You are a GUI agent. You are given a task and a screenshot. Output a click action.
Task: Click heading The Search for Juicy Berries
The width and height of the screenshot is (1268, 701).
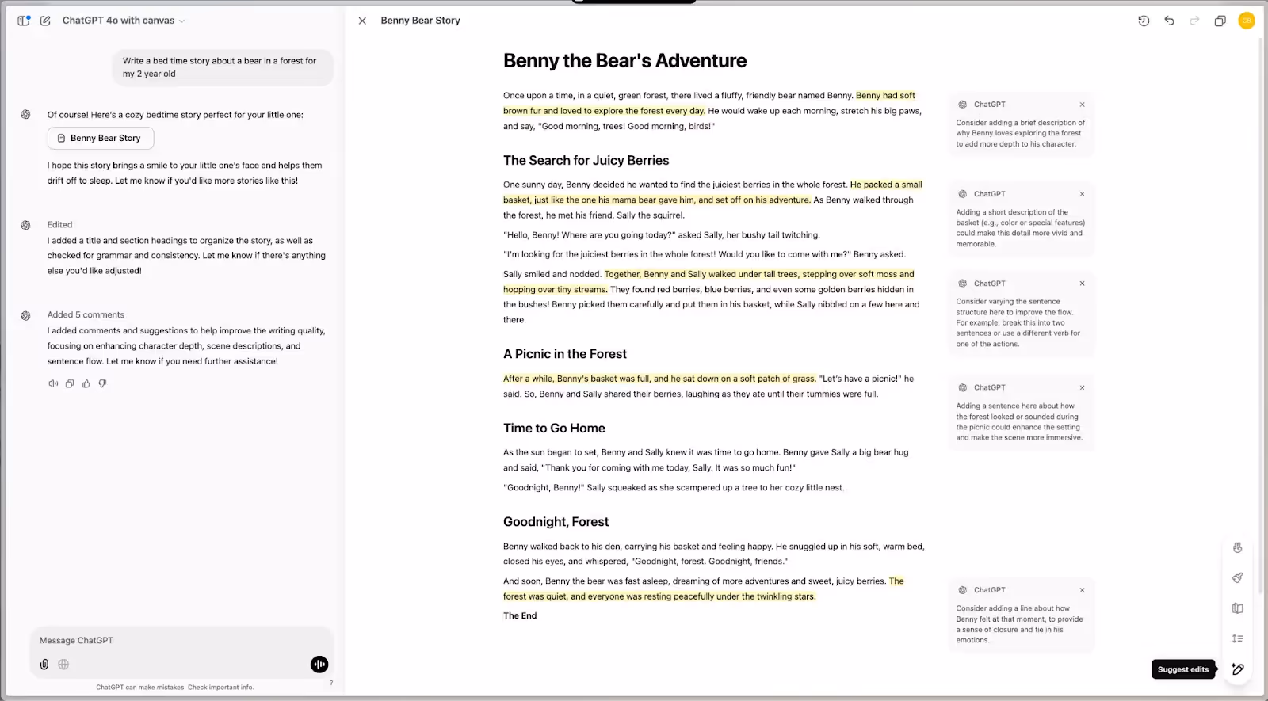pos(586,160)
